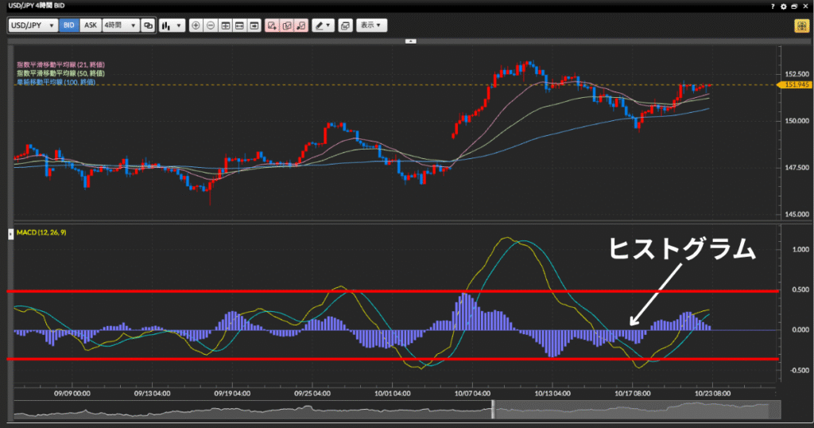Open the pencil drawing tools menu

(x=322, y=25)
